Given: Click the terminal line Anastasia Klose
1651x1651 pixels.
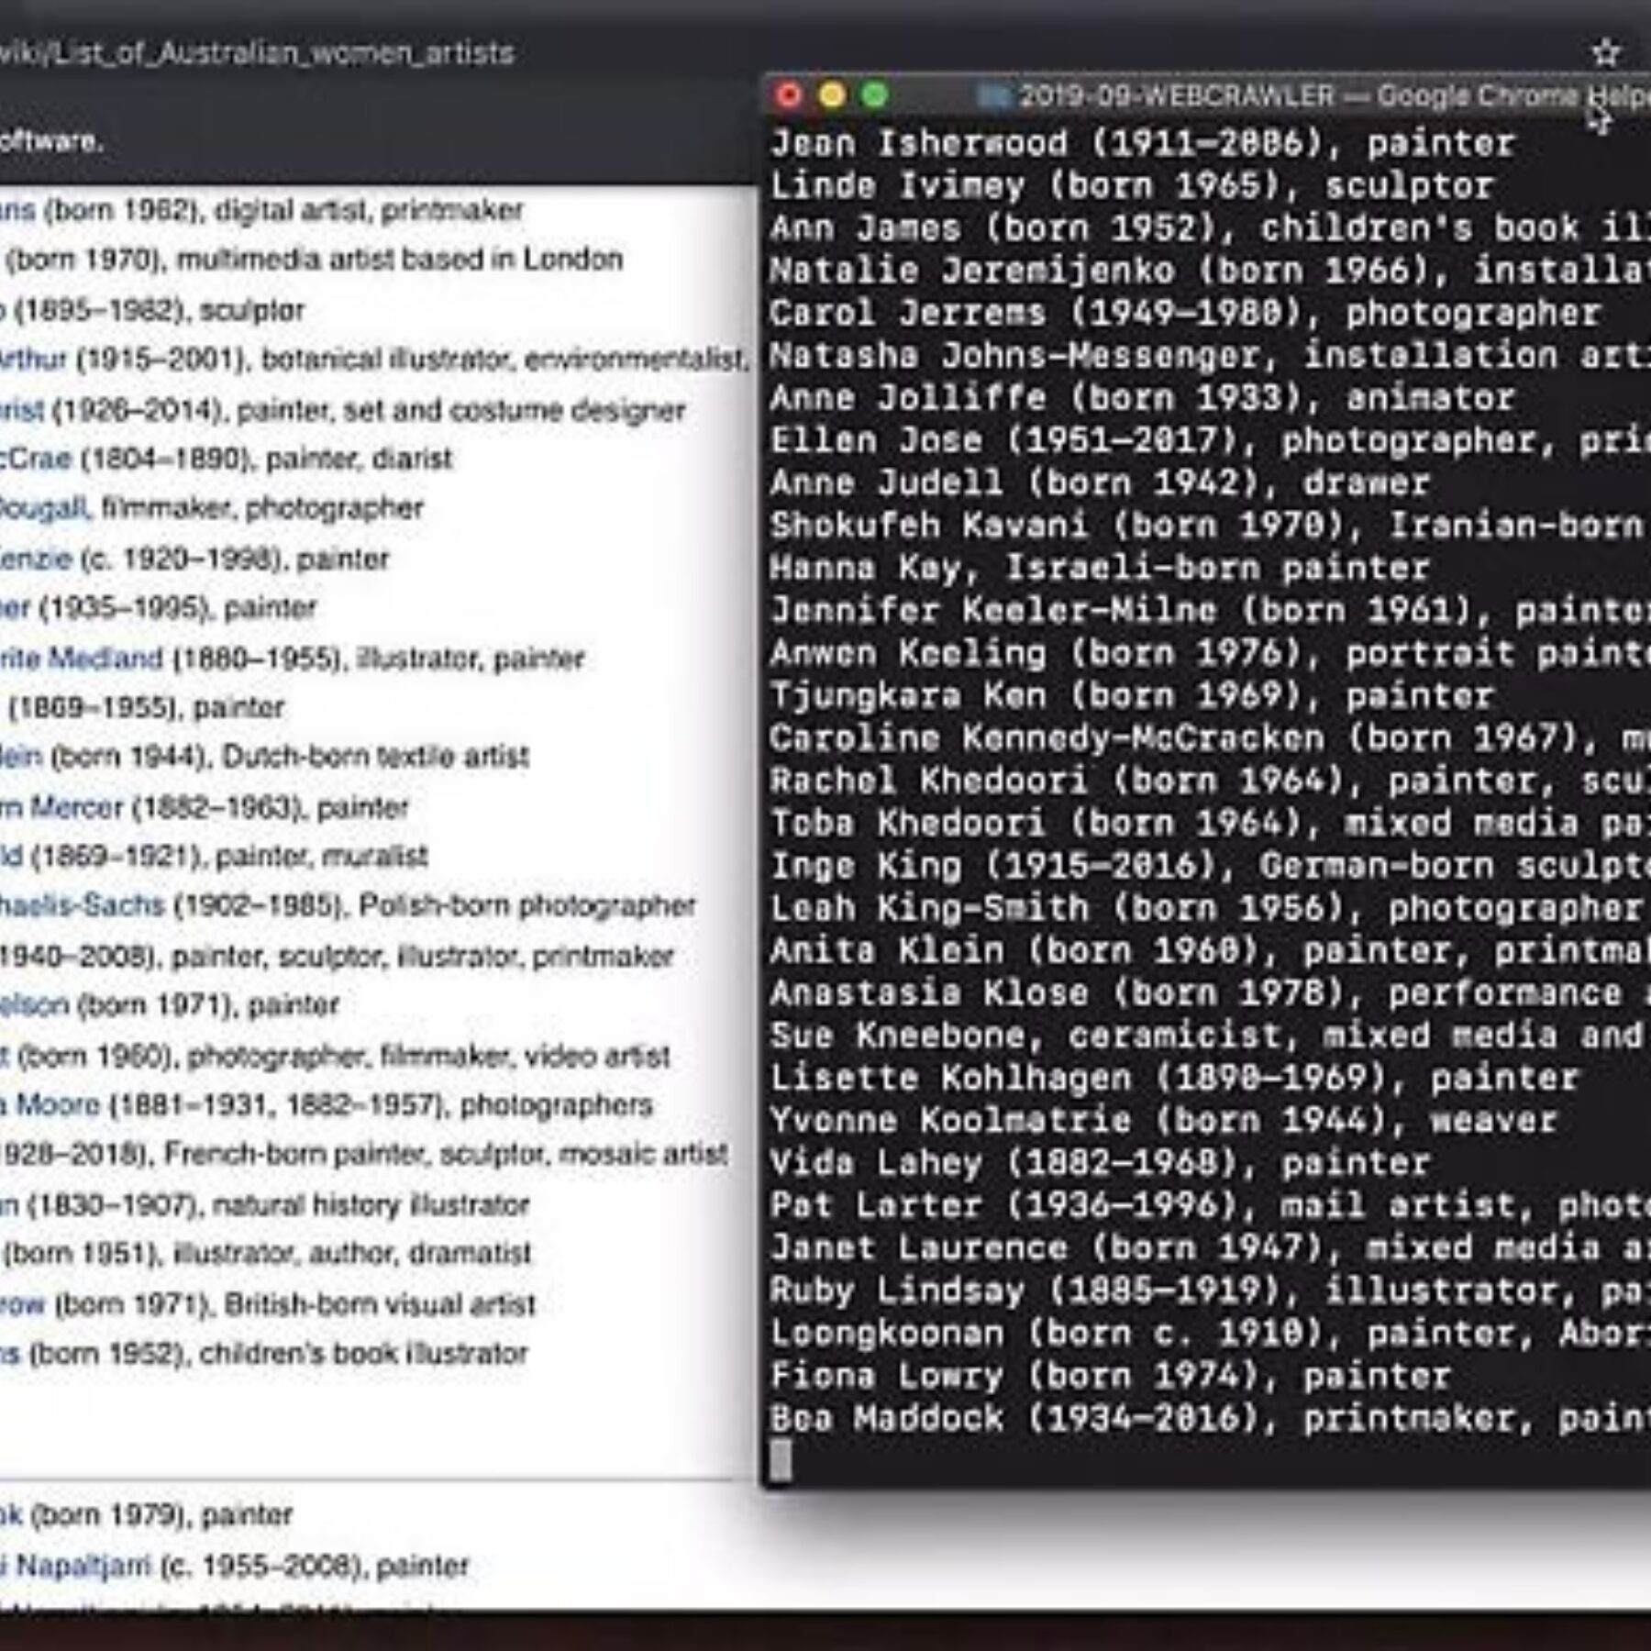Looking at the screenshot, I should (1210, 992).
